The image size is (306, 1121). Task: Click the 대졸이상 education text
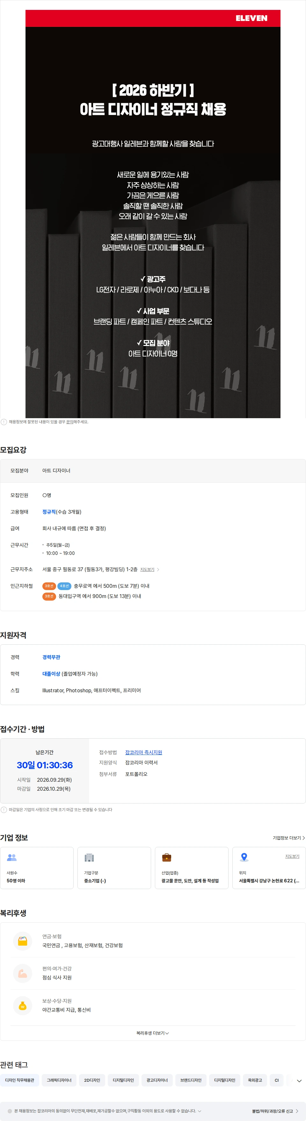[x=51, y=674]
